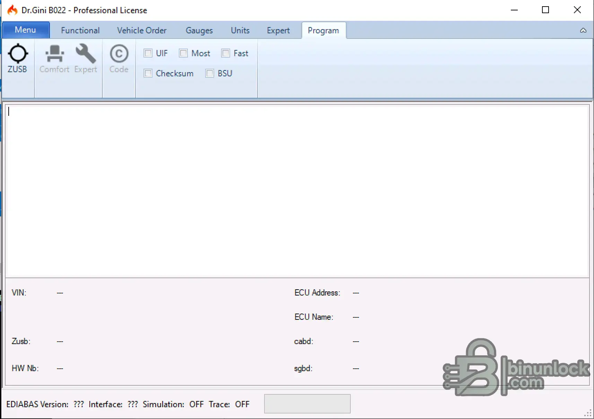Switch to the Expert ribbon tab
The height and width of the screenshot is (419, 594).
278,31
